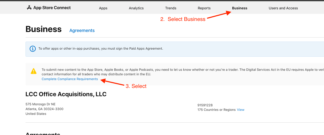Click the number 91591228
324x135 pixels.
pyautogui.click(x=205, y=105)
